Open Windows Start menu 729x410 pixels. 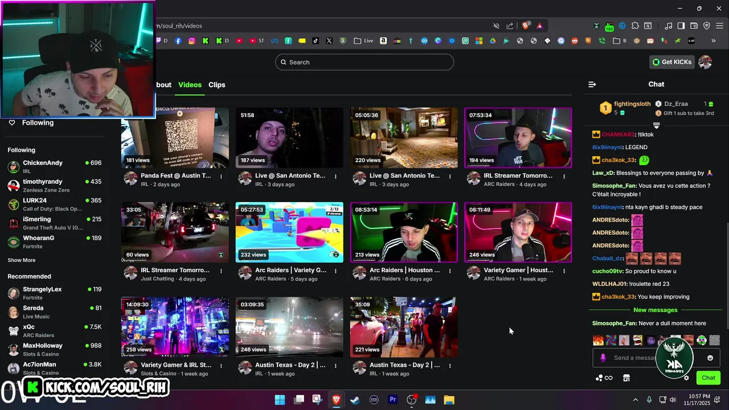(x=280, y=400)
